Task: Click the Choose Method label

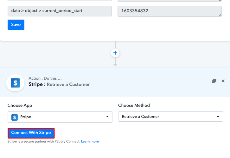Action: [x=134, y=105]
